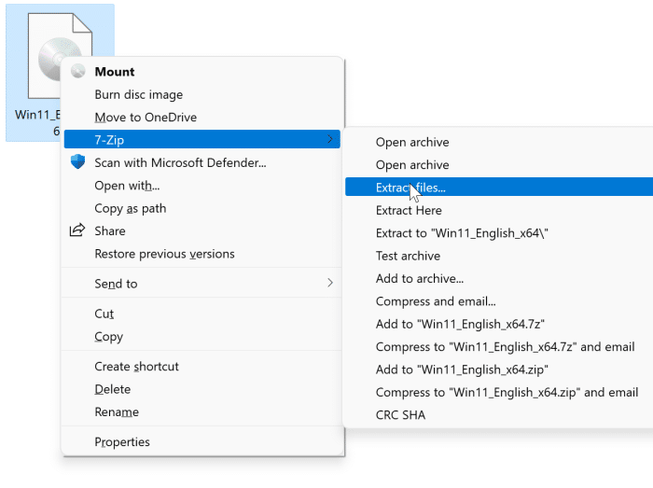This screenshot has height=488, width=653.
Task: Select Burn disc image
Action: point(202,94)
